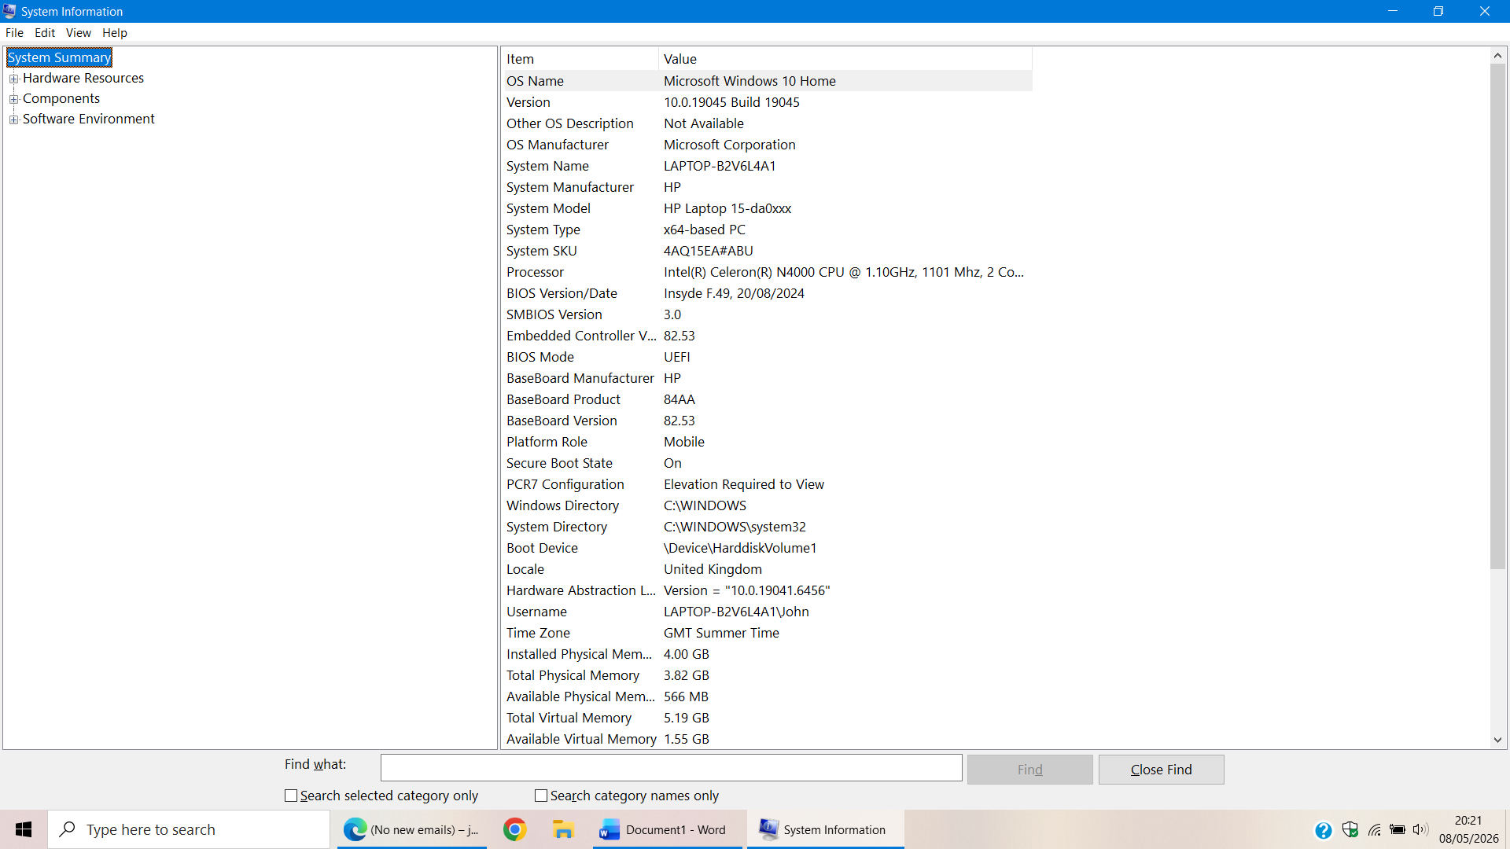1510x849 pixels.
Task: Select the Total Virtual Memory row
Action: point(768,718)
